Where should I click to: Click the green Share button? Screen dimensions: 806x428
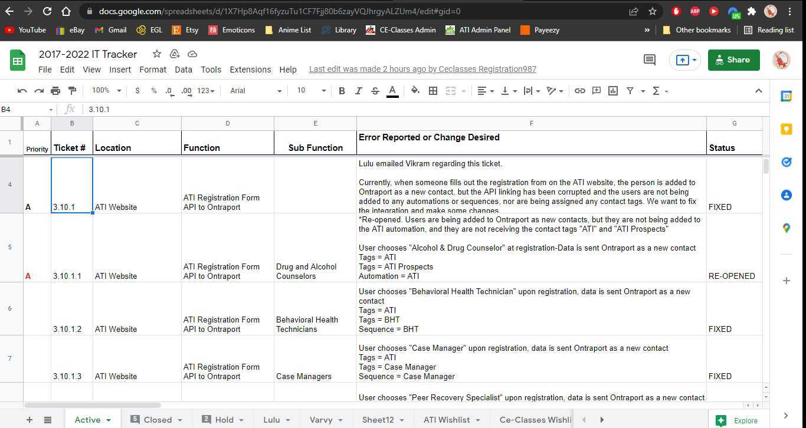click(x=734, y=60)
